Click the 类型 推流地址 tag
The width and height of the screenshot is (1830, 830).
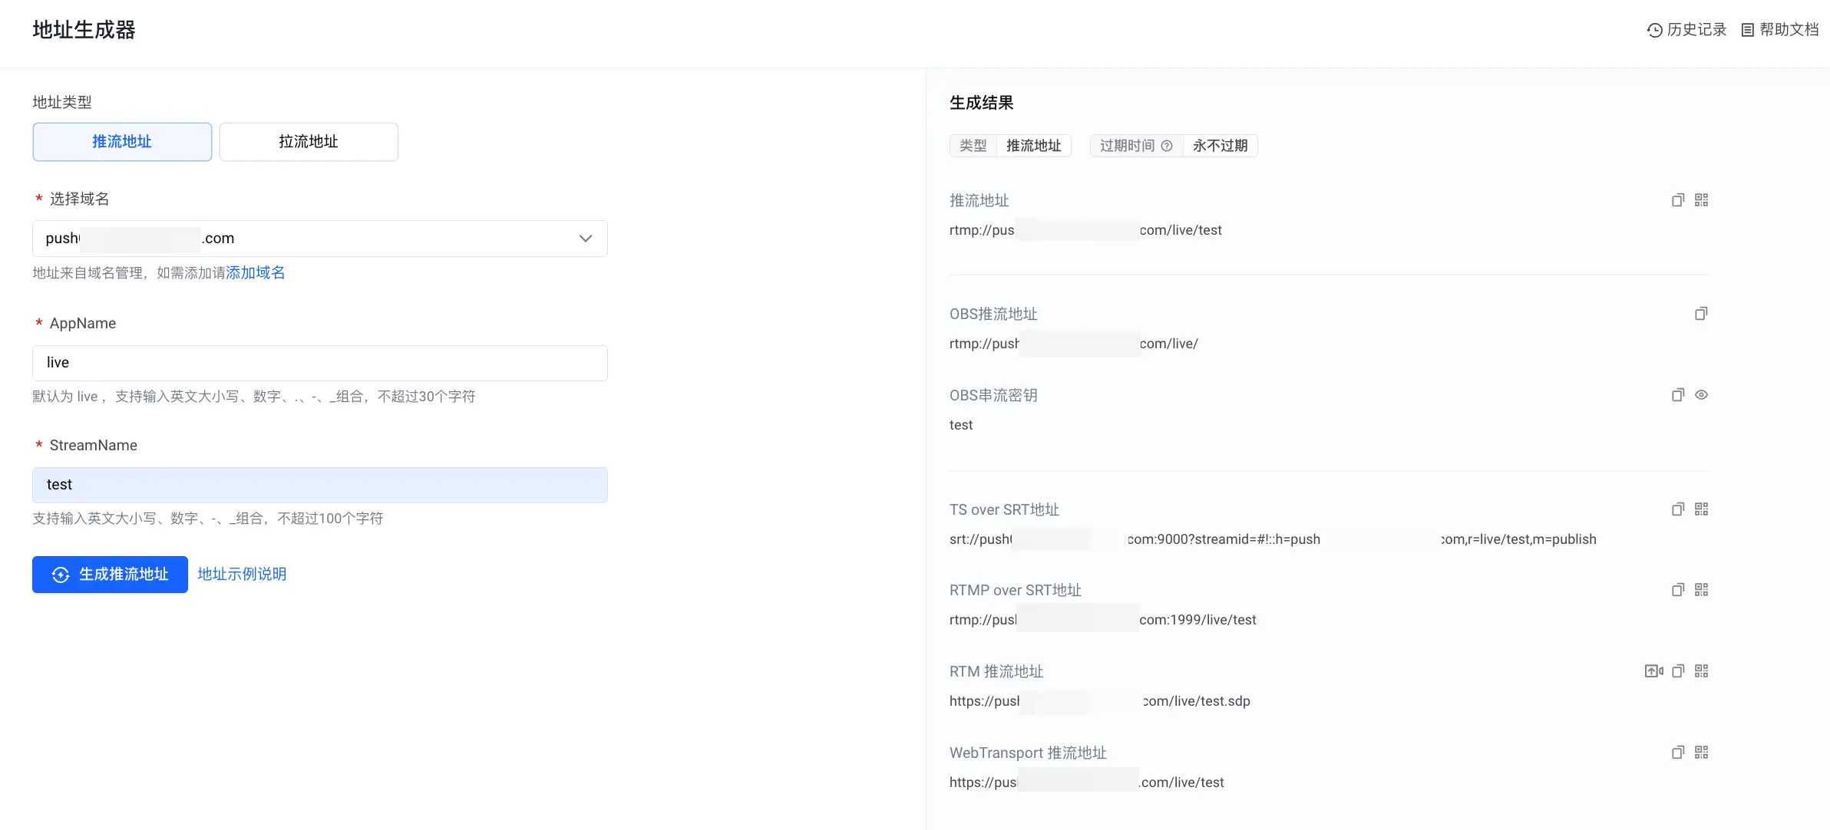click(1010, 146)
